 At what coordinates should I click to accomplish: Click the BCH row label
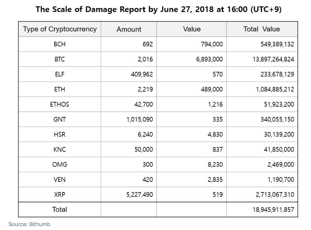pyautogui.click(x=60, y=44)
